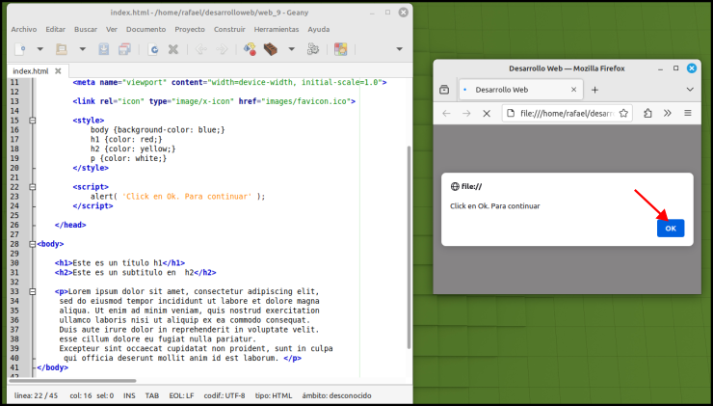Click 'EOL: LF' in the status bar

point(181,395)
